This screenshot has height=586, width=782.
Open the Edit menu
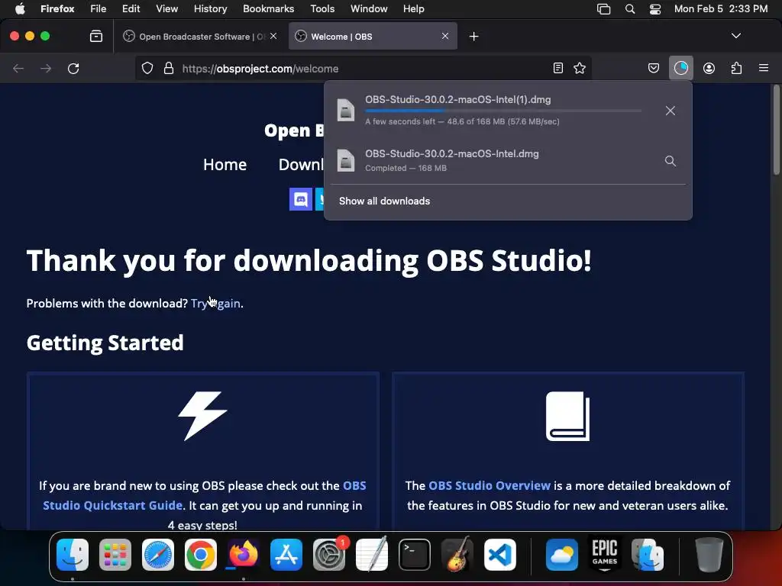131,9
